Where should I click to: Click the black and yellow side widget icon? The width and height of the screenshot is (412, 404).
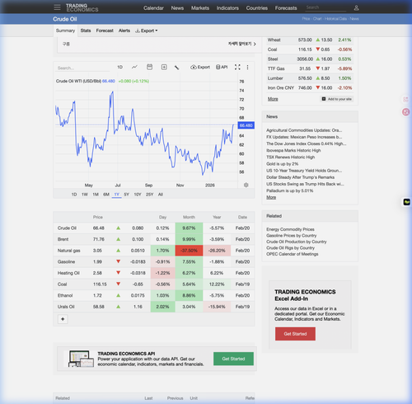click(406, 202)
